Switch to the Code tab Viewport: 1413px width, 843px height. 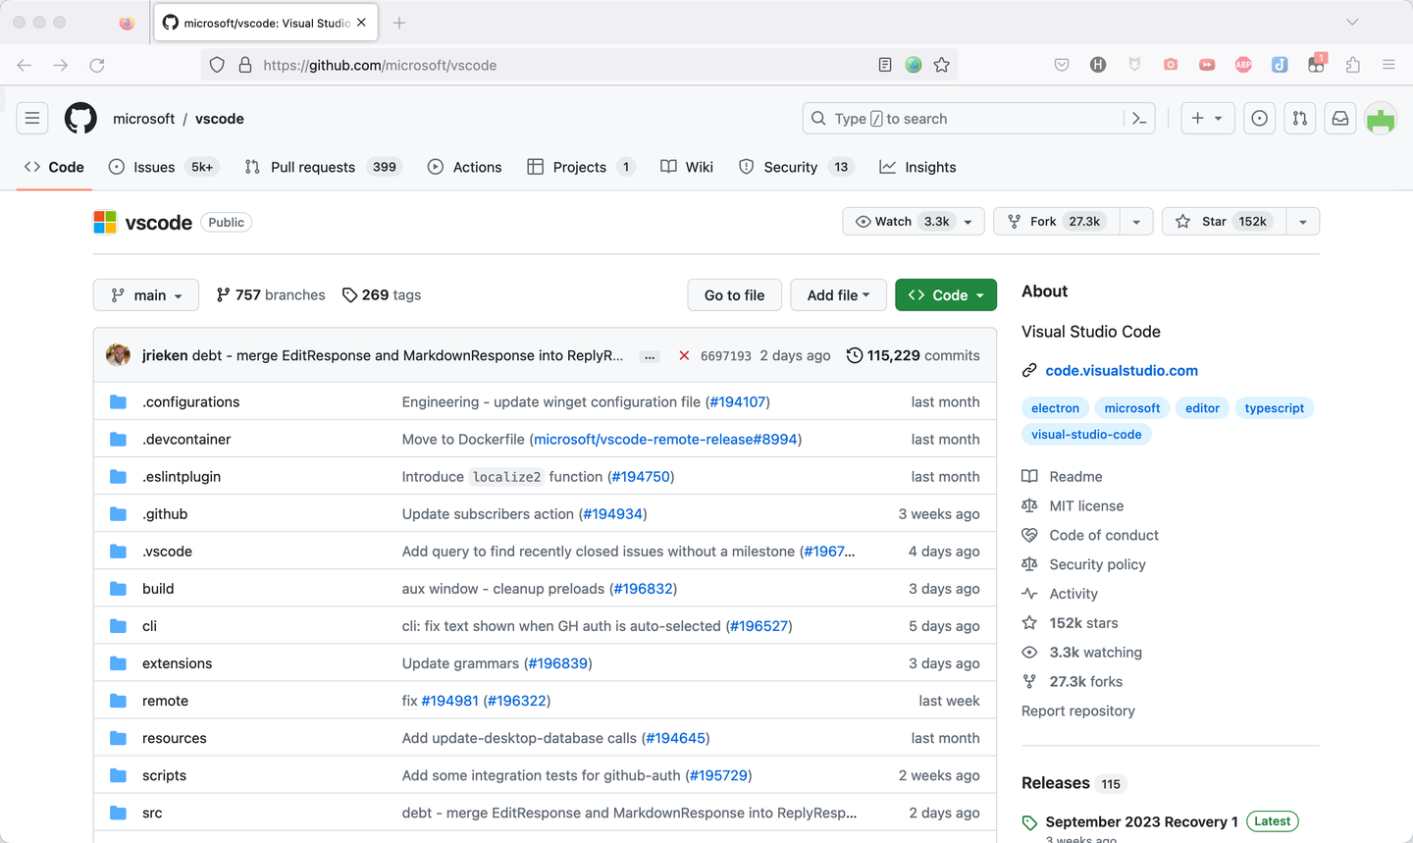pos(54,167)
